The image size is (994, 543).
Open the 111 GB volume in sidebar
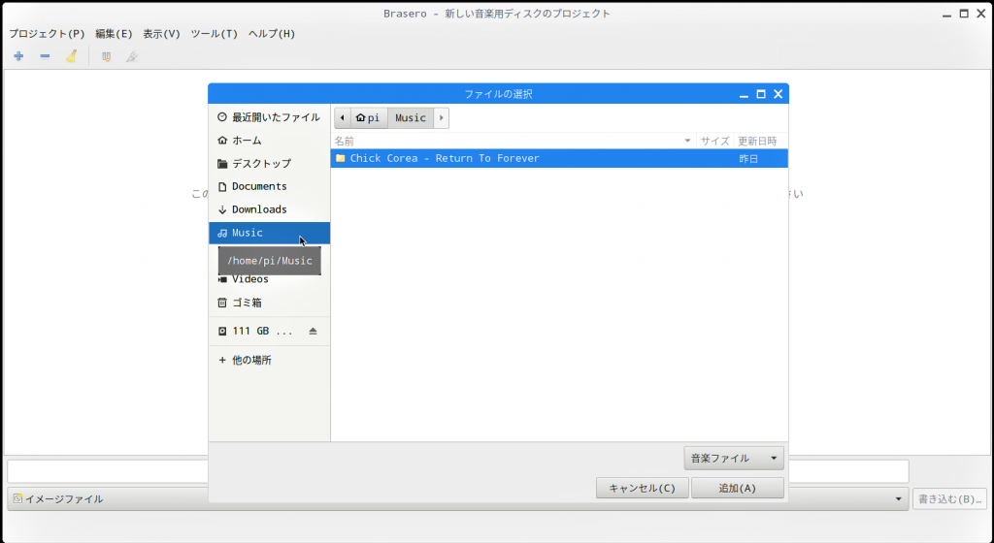tap(260, 331)
